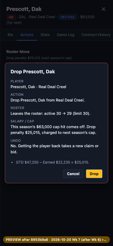This screenshot has height=246, width=113.
Task: View the Game Log tab
Action: click(66, 35)
